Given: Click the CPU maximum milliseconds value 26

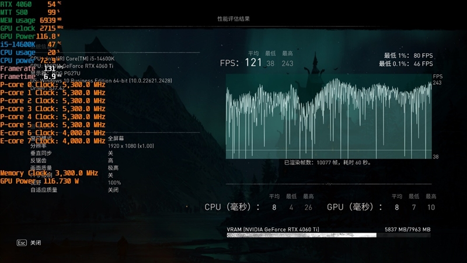Looking at the screenshot, I should (308, 207).
